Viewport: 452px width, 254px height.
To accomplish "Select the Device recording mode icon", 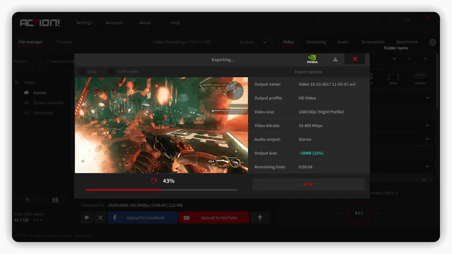I will pyautogui.click(x=420, y=78).
